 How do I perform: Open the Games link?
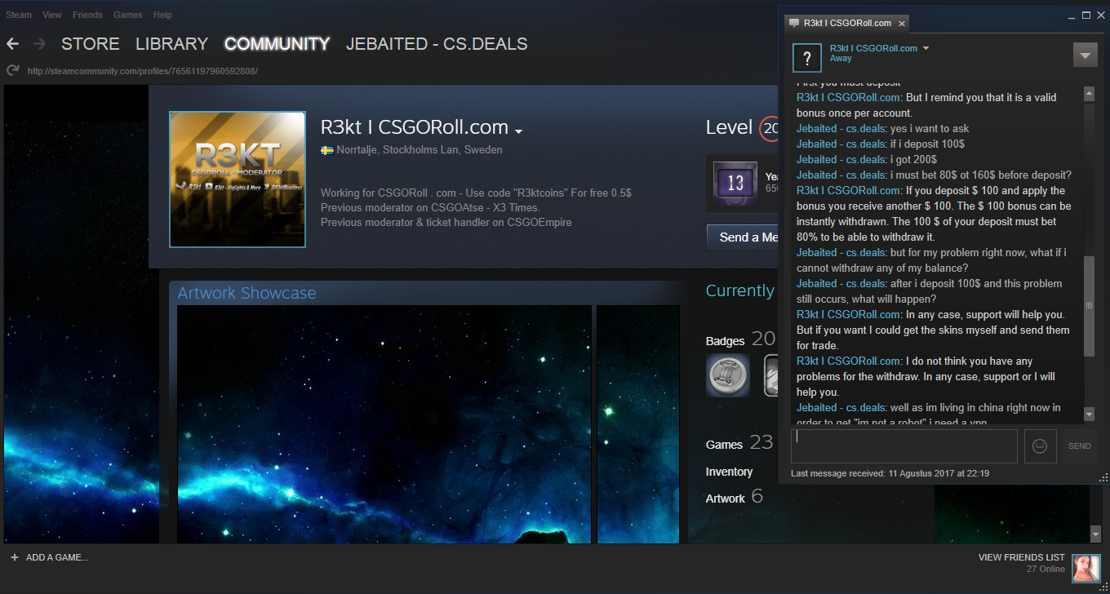[724, 445]
